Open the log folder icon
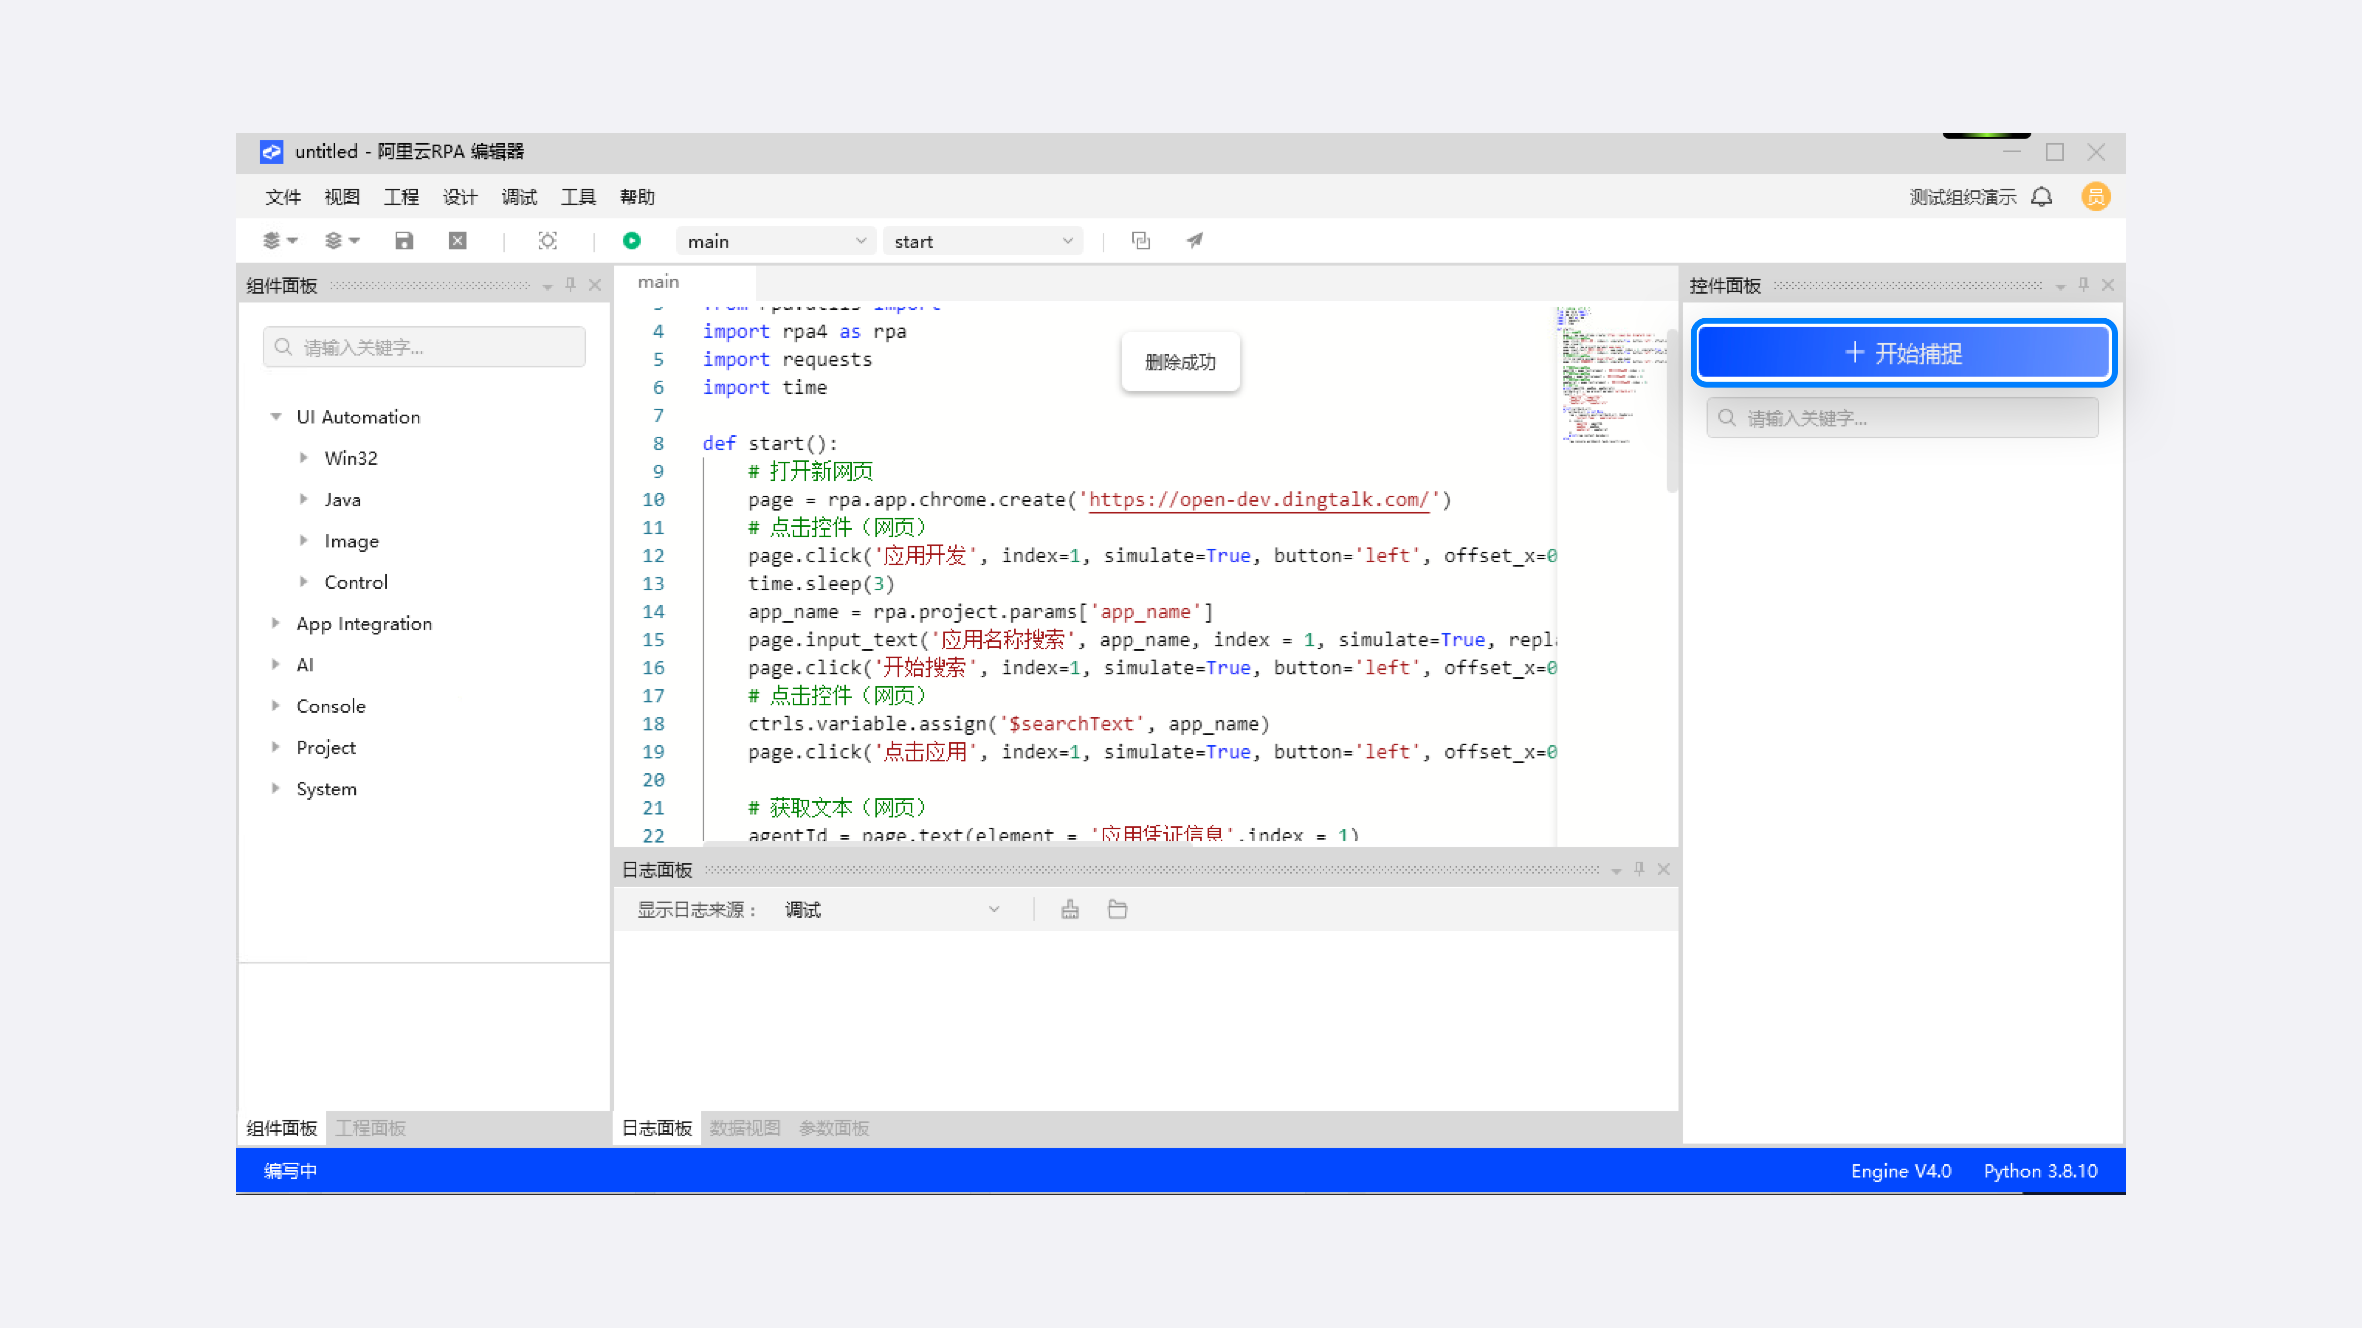 click(x=1117, y=910)
